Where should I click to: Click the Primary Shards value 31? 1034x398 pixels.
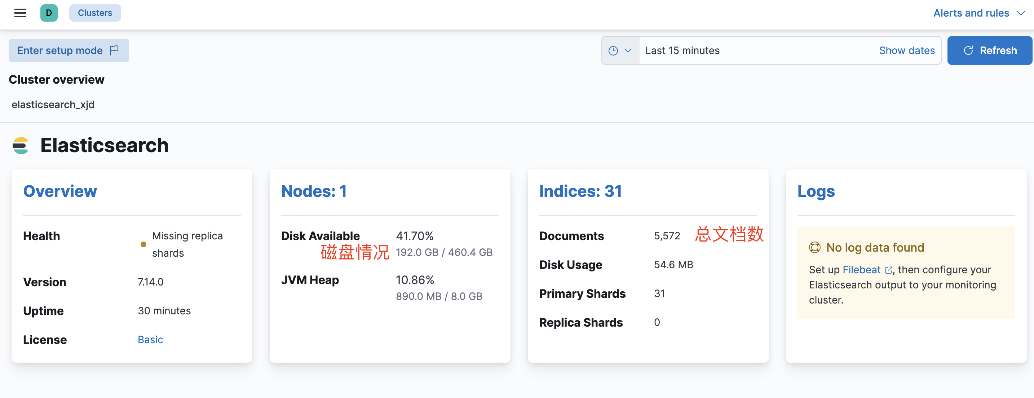(x=659, y=294)
